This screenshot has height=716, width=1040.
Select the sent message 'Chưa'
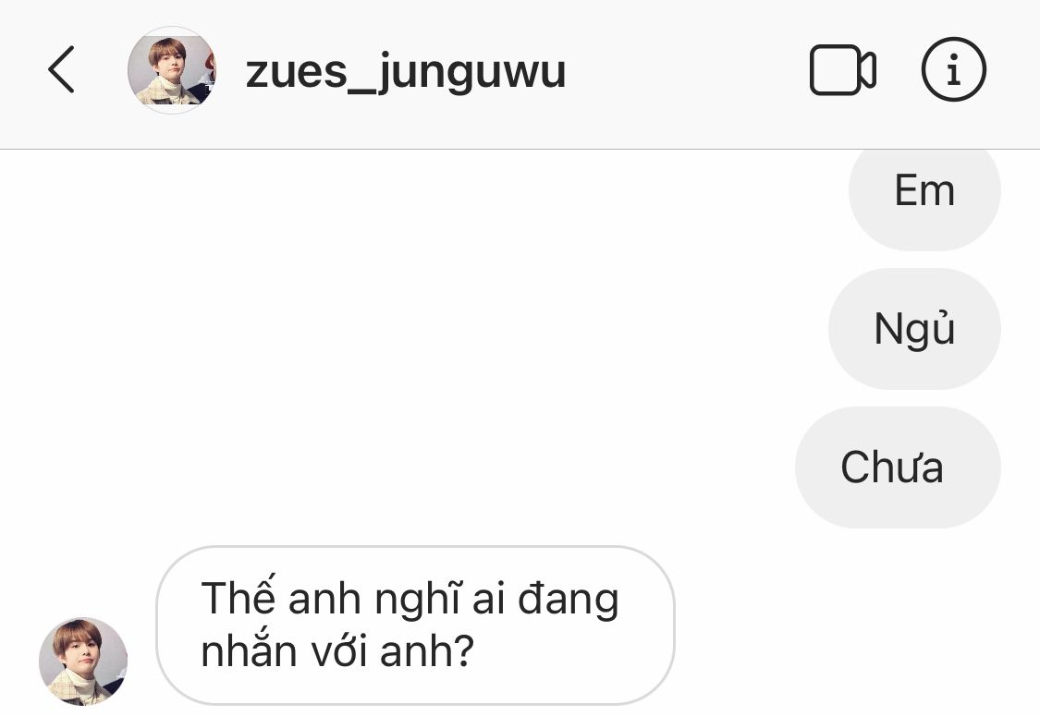898,467
